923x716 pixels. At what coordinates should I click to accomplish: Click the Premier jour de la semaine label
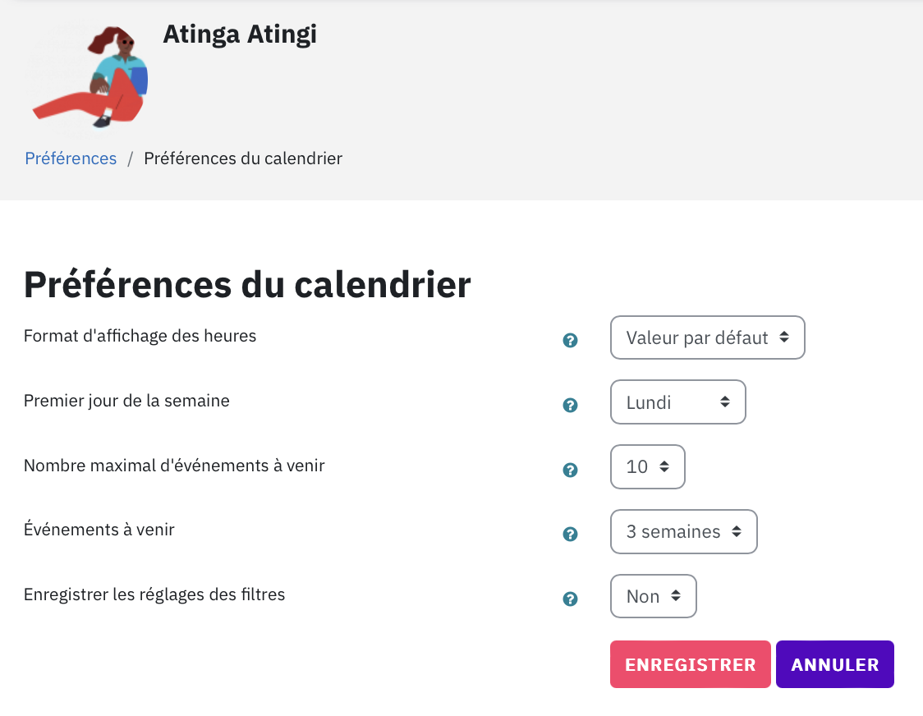[x=126, y=401]
